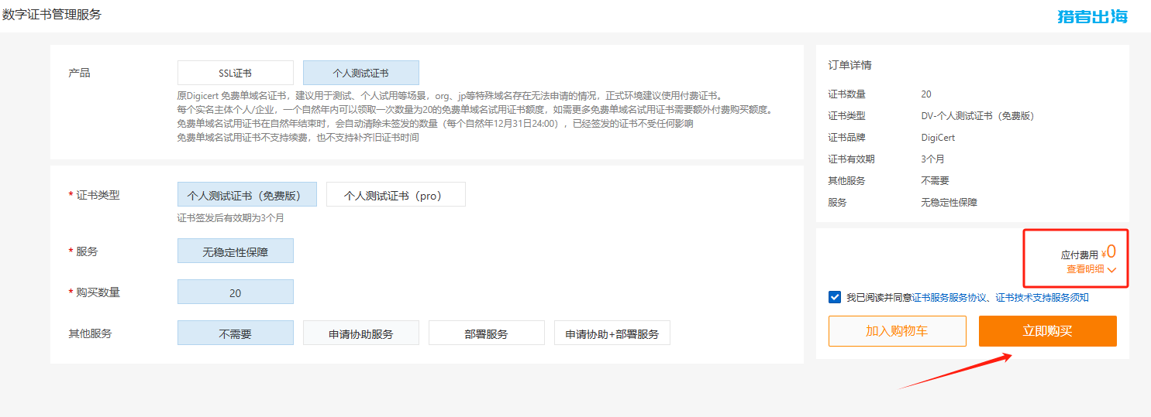Select 部署服务 option
Image resolution: width=1151 pixels, height=417 pixels.
click(x=487, y=333)
